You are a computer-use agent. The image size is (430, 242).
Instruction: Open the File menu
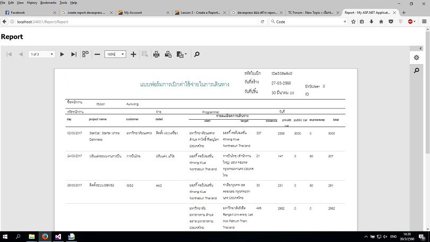pyautogui.click(x=3, y=3)
